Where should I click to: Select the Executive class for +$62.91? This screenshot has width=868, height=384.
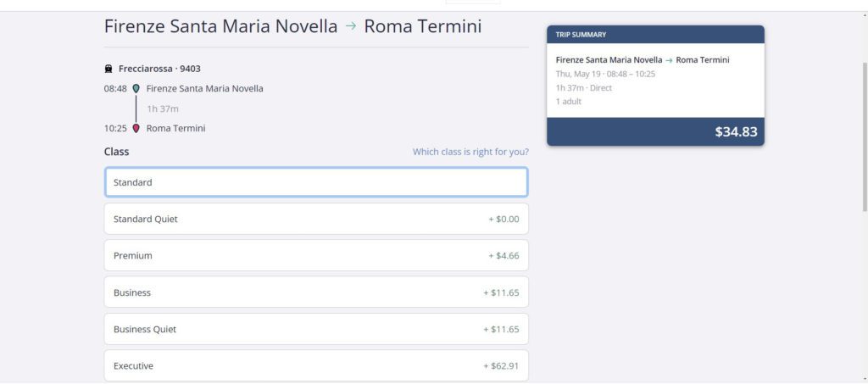[316, 365]
